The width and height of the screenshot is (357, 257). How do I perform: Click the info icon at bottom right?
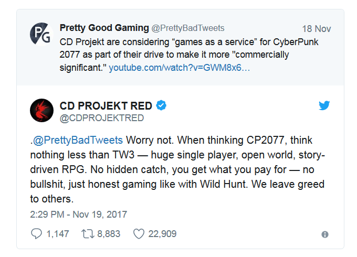click(x=325, y=234)
